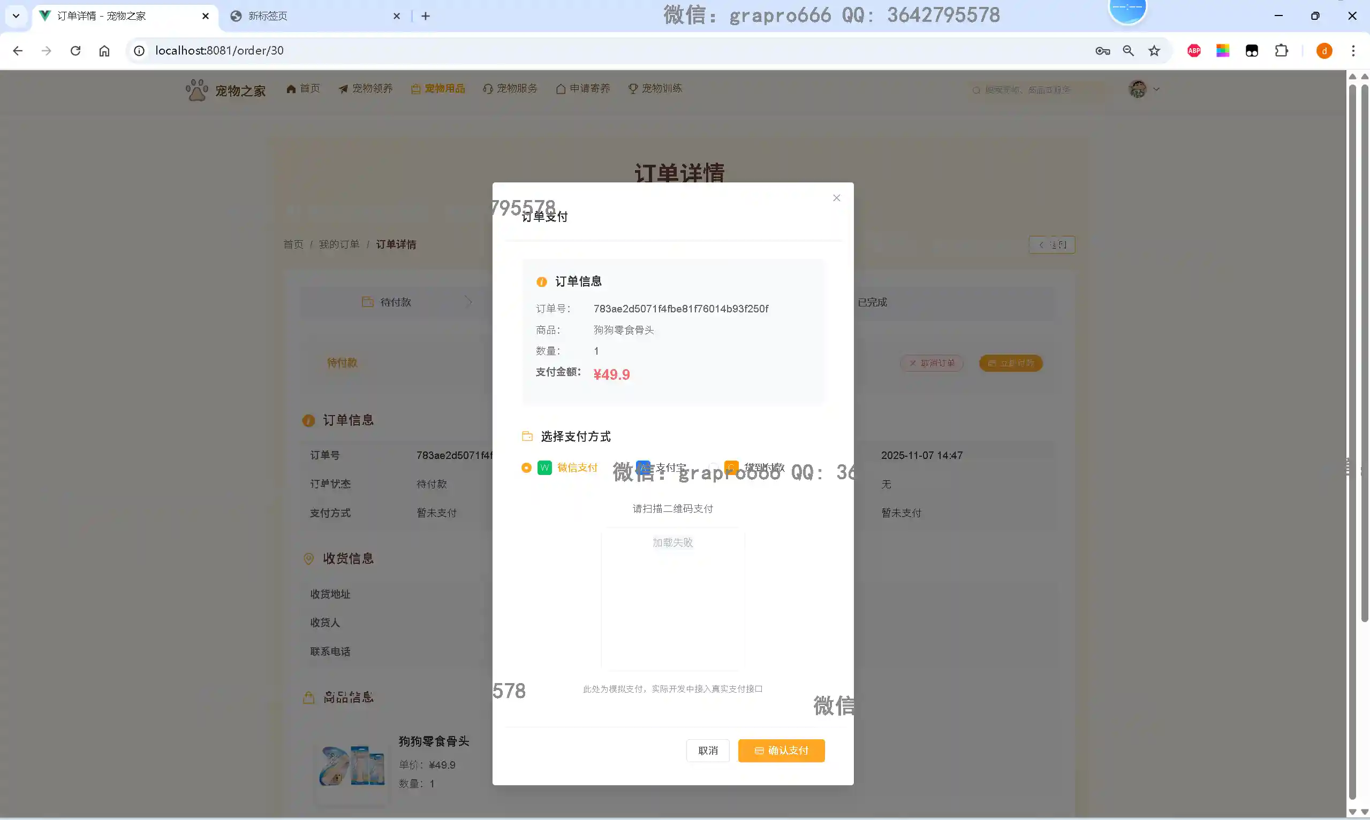This screenshot has height=820, width=1370.
Task: Close the 订单支付 dialog with X
Action: click(x=836, y=198)
